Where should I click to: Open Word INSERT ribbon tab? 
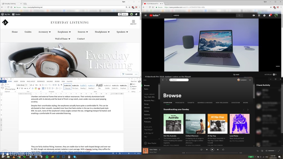point(16,81)
